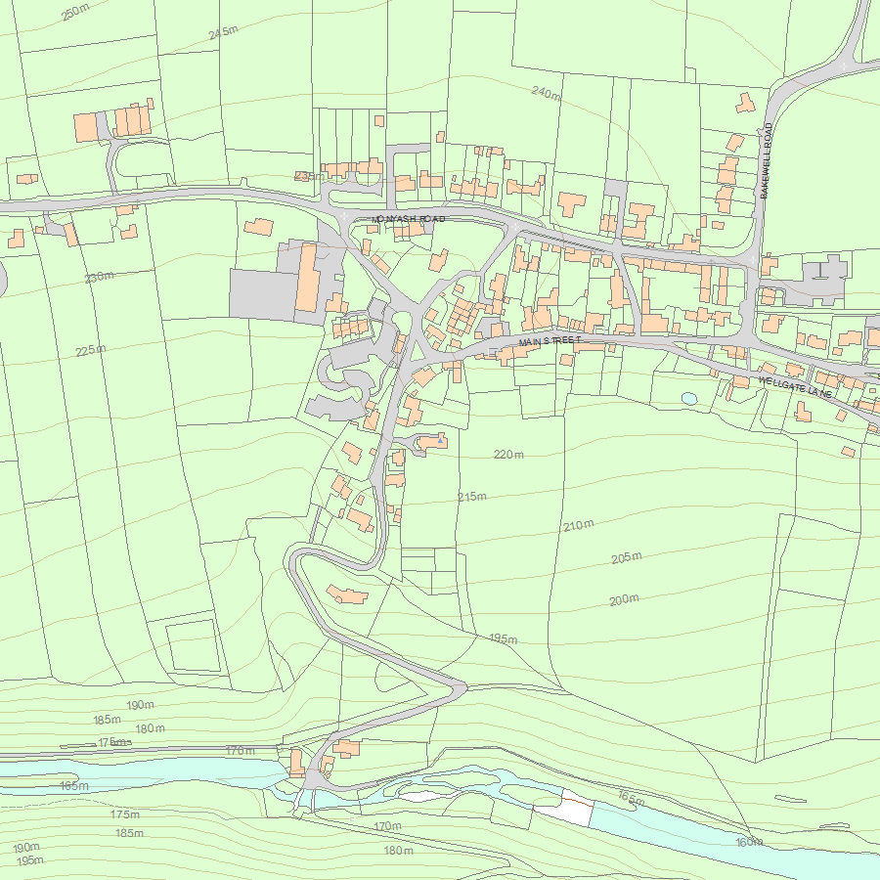
Task: Click the Monyash Road street label
Action: click(x=409, y=219)
